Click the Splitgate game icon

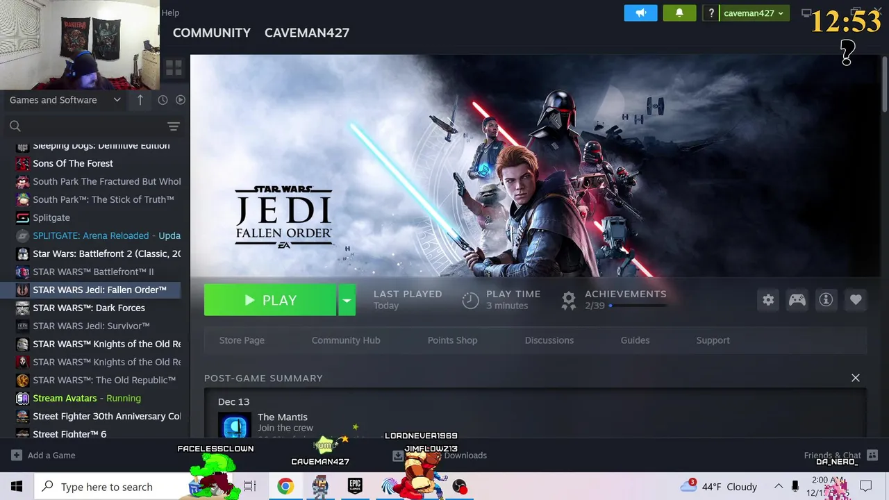tap(22, 217)
